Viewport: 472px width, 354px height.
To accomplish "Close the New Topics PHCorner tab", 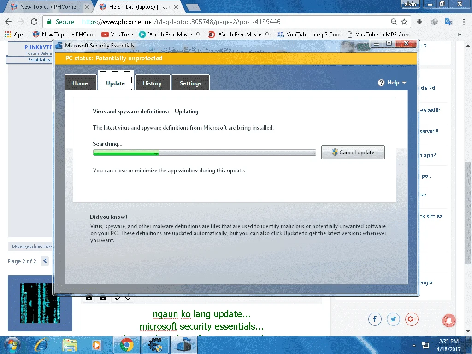I will (x=87, y=6).
